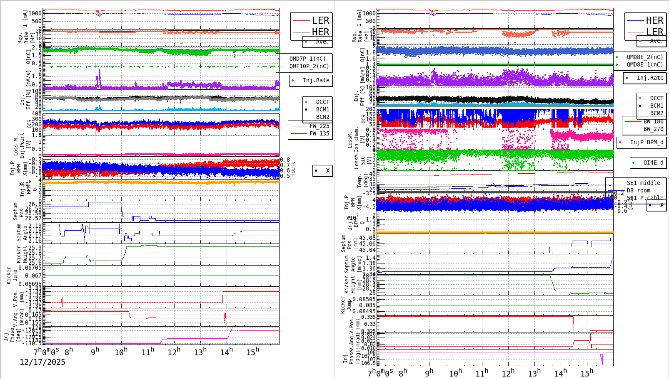
Task: Click the date label 12/17/2025
Action: tap(42, 362)
